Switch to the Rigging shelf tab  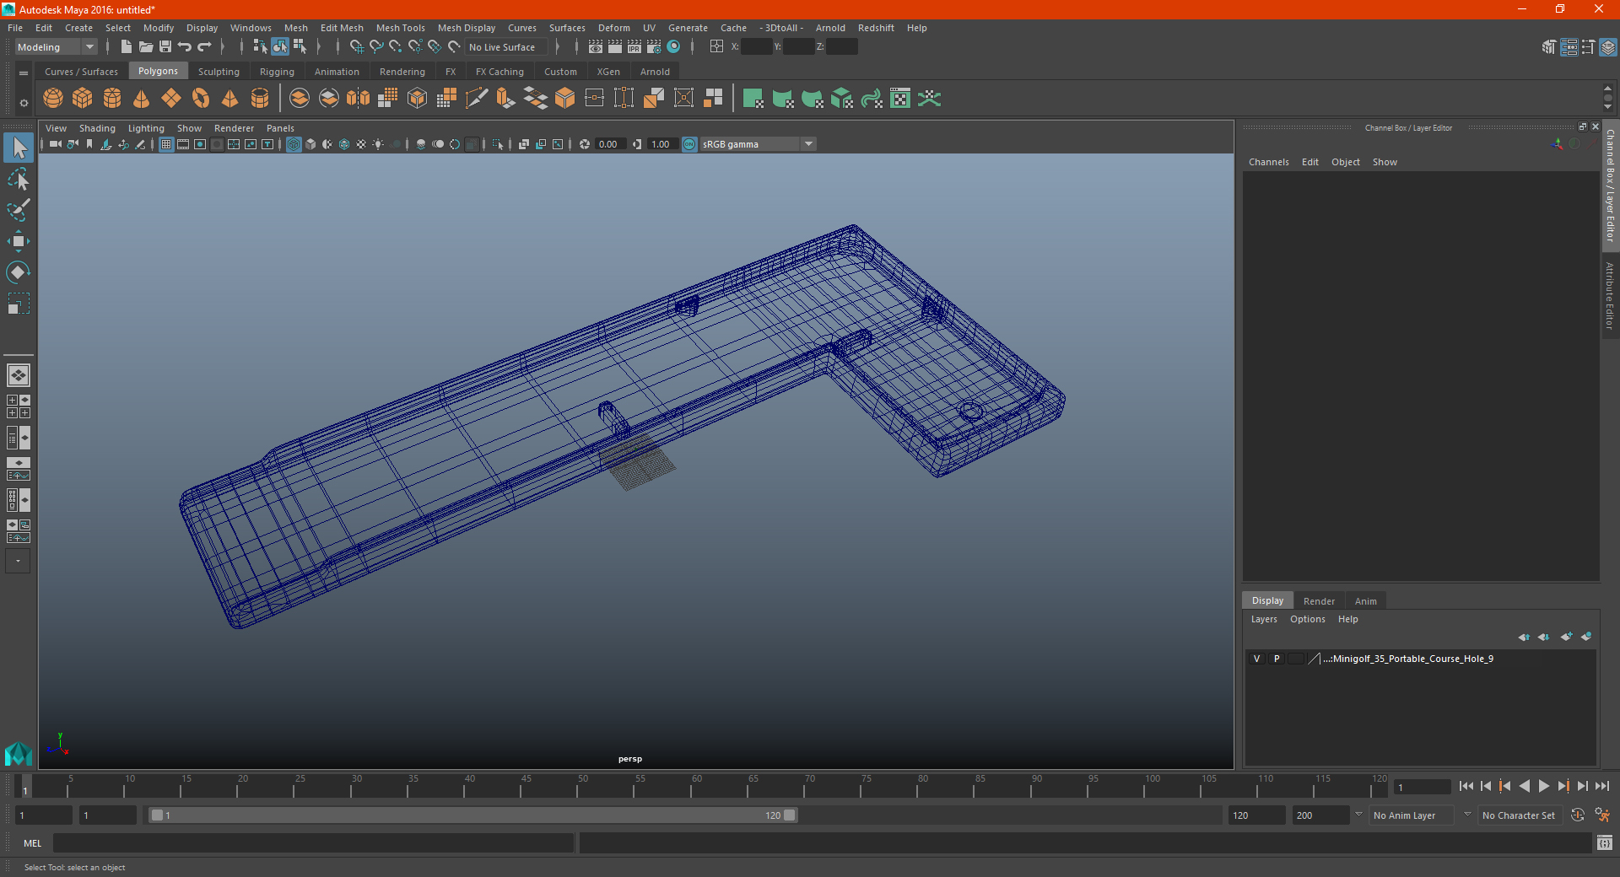(x=277, y=72)
